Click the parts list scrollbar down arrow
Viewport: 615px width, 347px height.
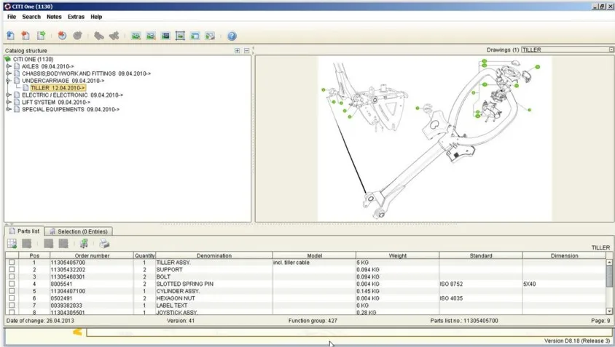[x=609, y=311]
